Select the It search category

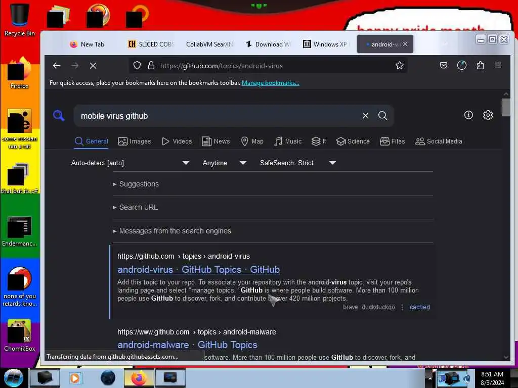pos(319,141)
